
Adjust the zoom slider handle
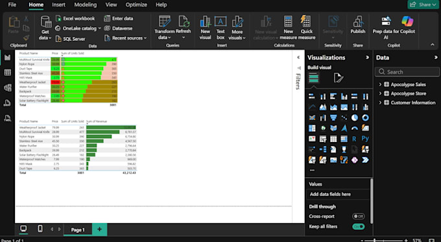tap(374, 240)
